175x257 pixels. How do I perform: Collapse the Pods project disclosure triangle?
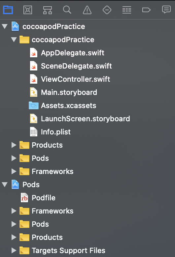pyautogui.click(x=5, y=185)
